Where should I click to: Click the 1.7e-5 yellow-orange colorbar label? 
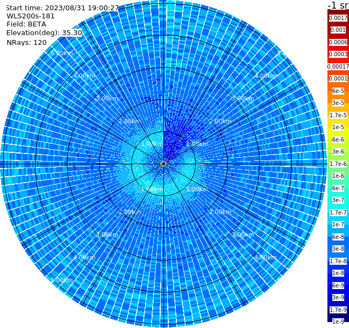(x=338, y=115)
